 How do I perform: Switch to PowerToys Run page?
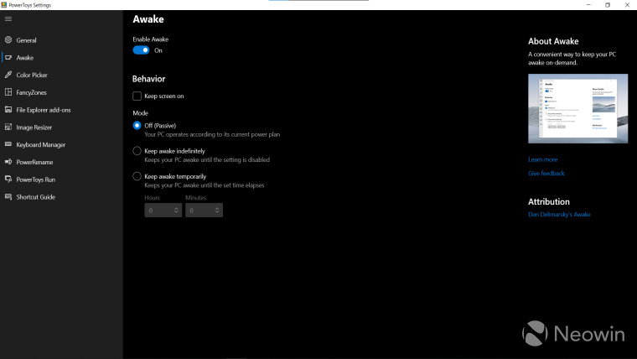pos(61,179)
